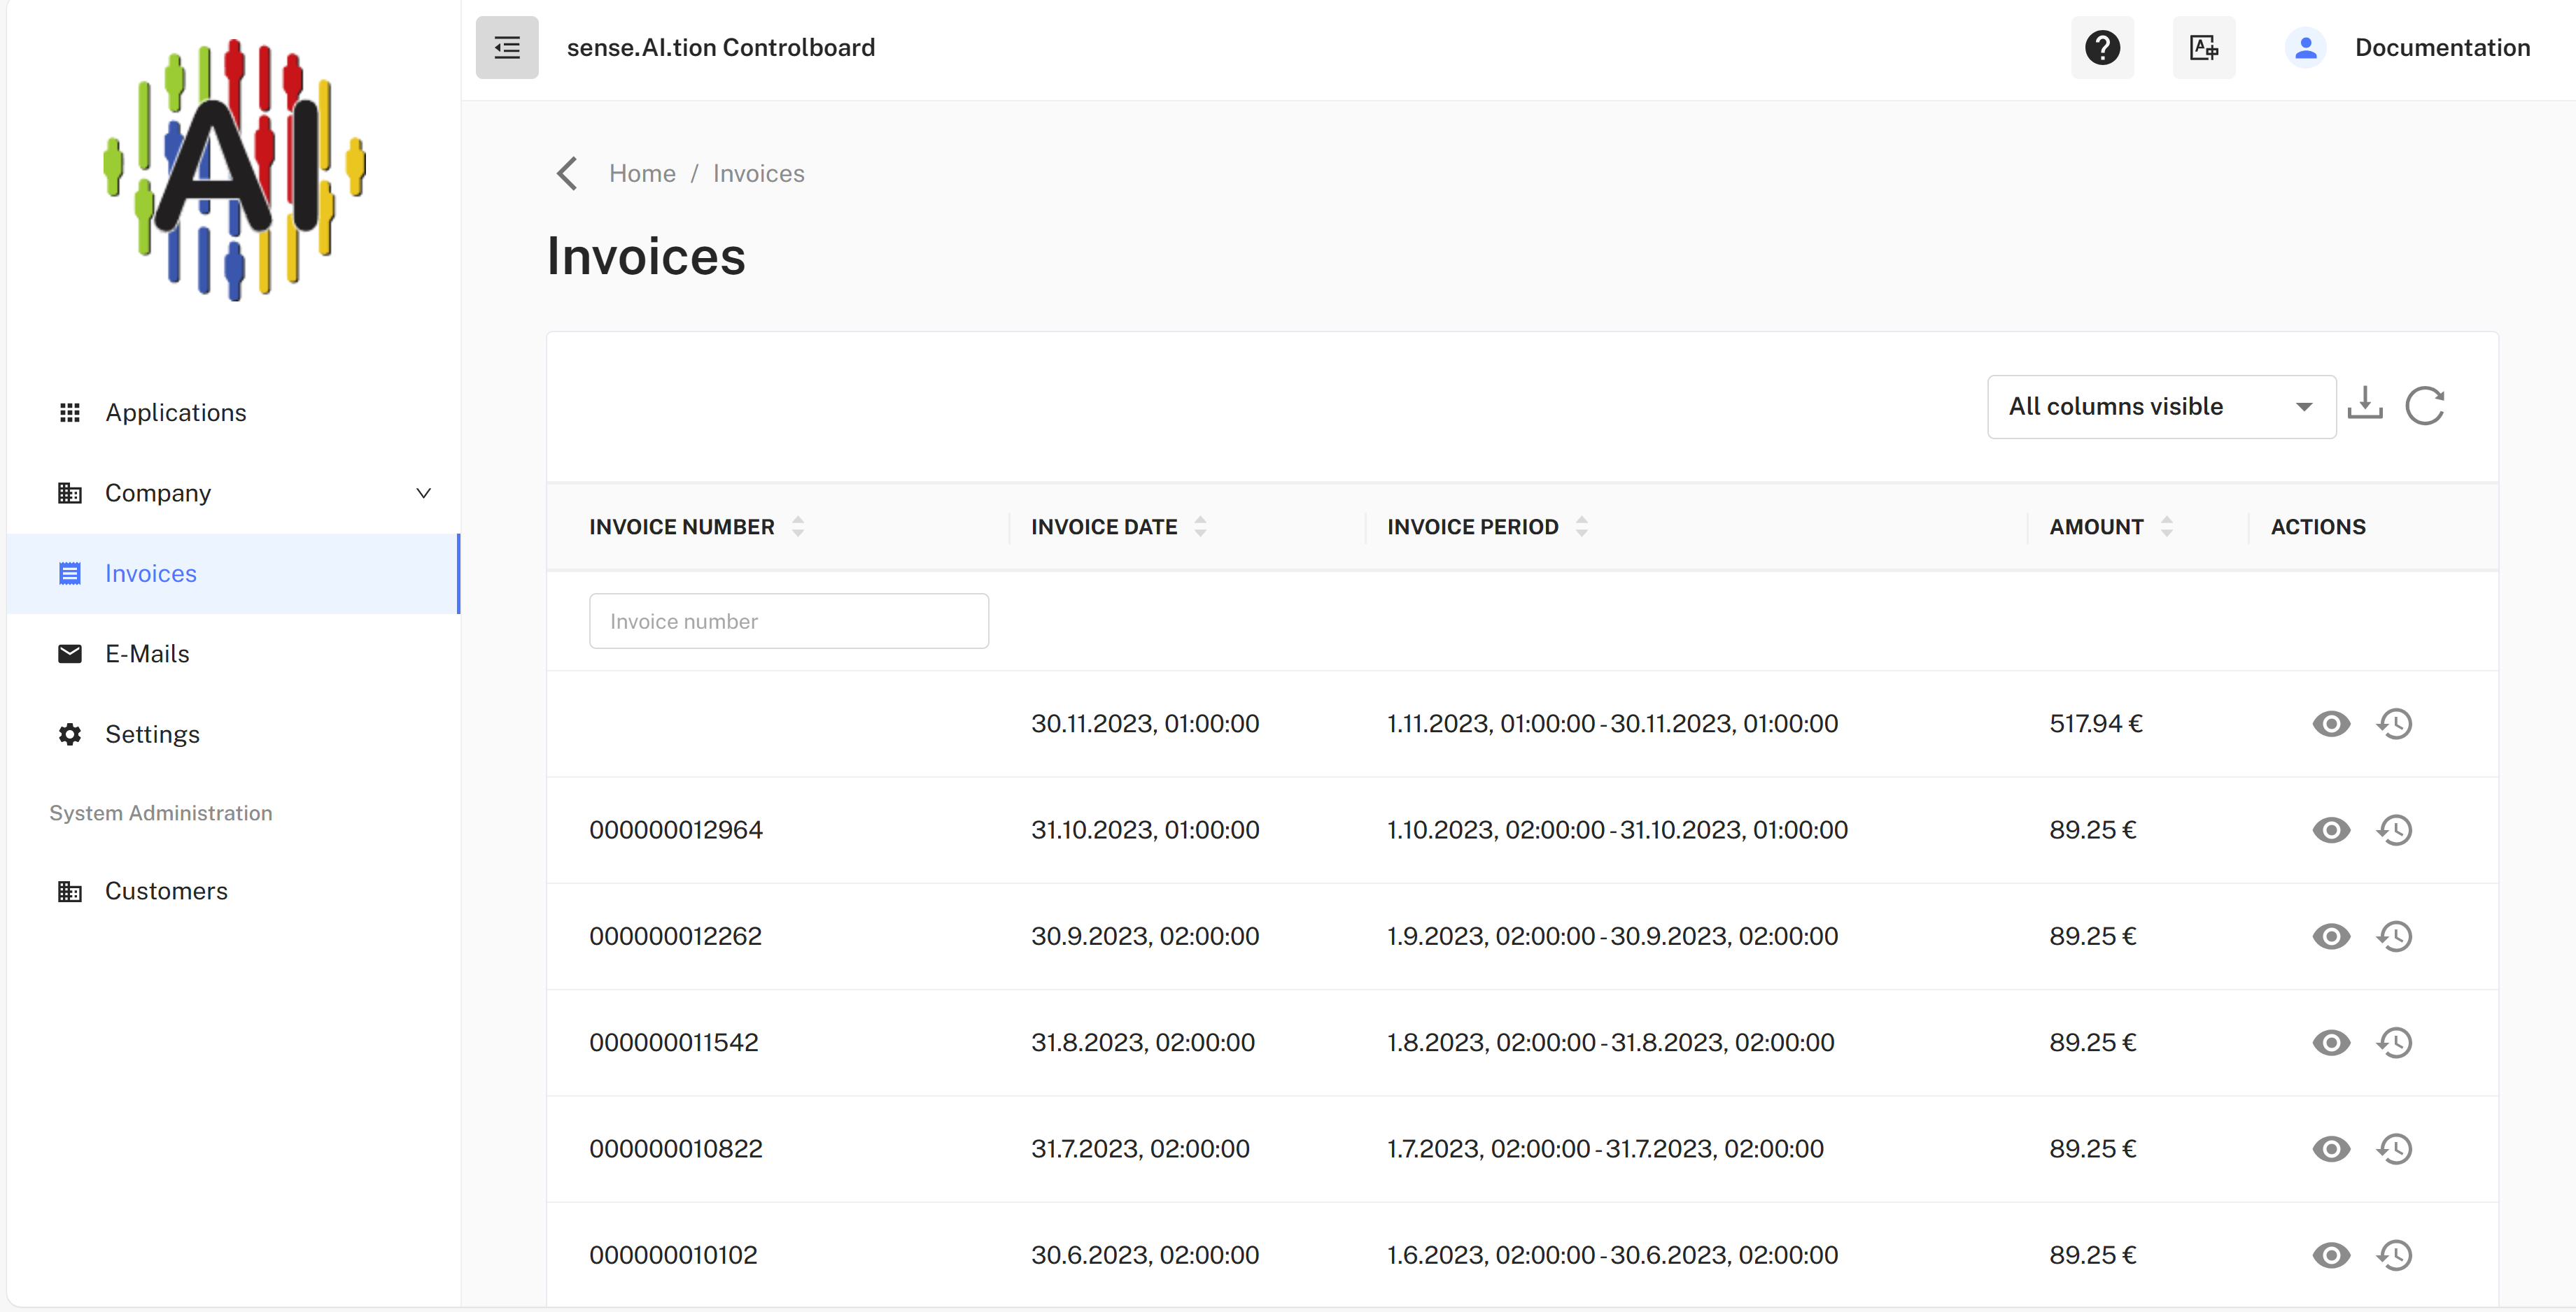Expand the Company menu chevron

(x=424, y=492)
